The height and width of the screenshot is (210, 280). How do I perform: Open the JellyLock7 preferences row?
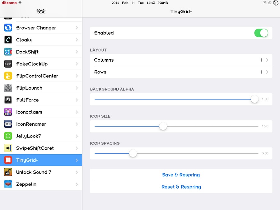41,136
